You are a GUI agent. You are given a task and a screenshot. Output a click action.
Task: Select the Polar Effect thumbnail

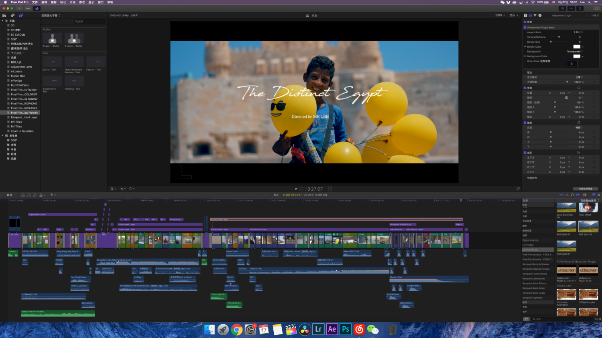(588, 207)
